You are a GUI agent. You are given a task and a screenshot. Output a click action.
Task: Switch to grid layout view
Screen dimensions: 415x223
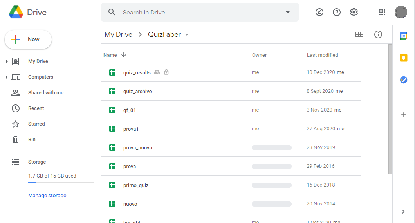click(x=359, y=34)
